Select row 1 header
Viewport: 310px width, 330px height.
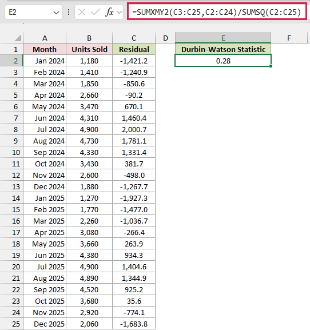[11, 49]
